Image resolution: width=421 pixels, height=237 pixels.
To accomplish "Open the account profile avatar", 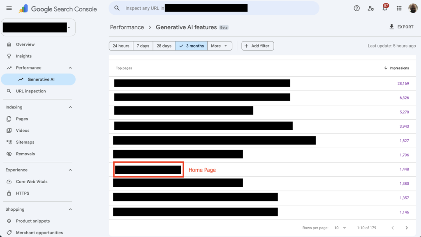I will click(x=413, y=8).
